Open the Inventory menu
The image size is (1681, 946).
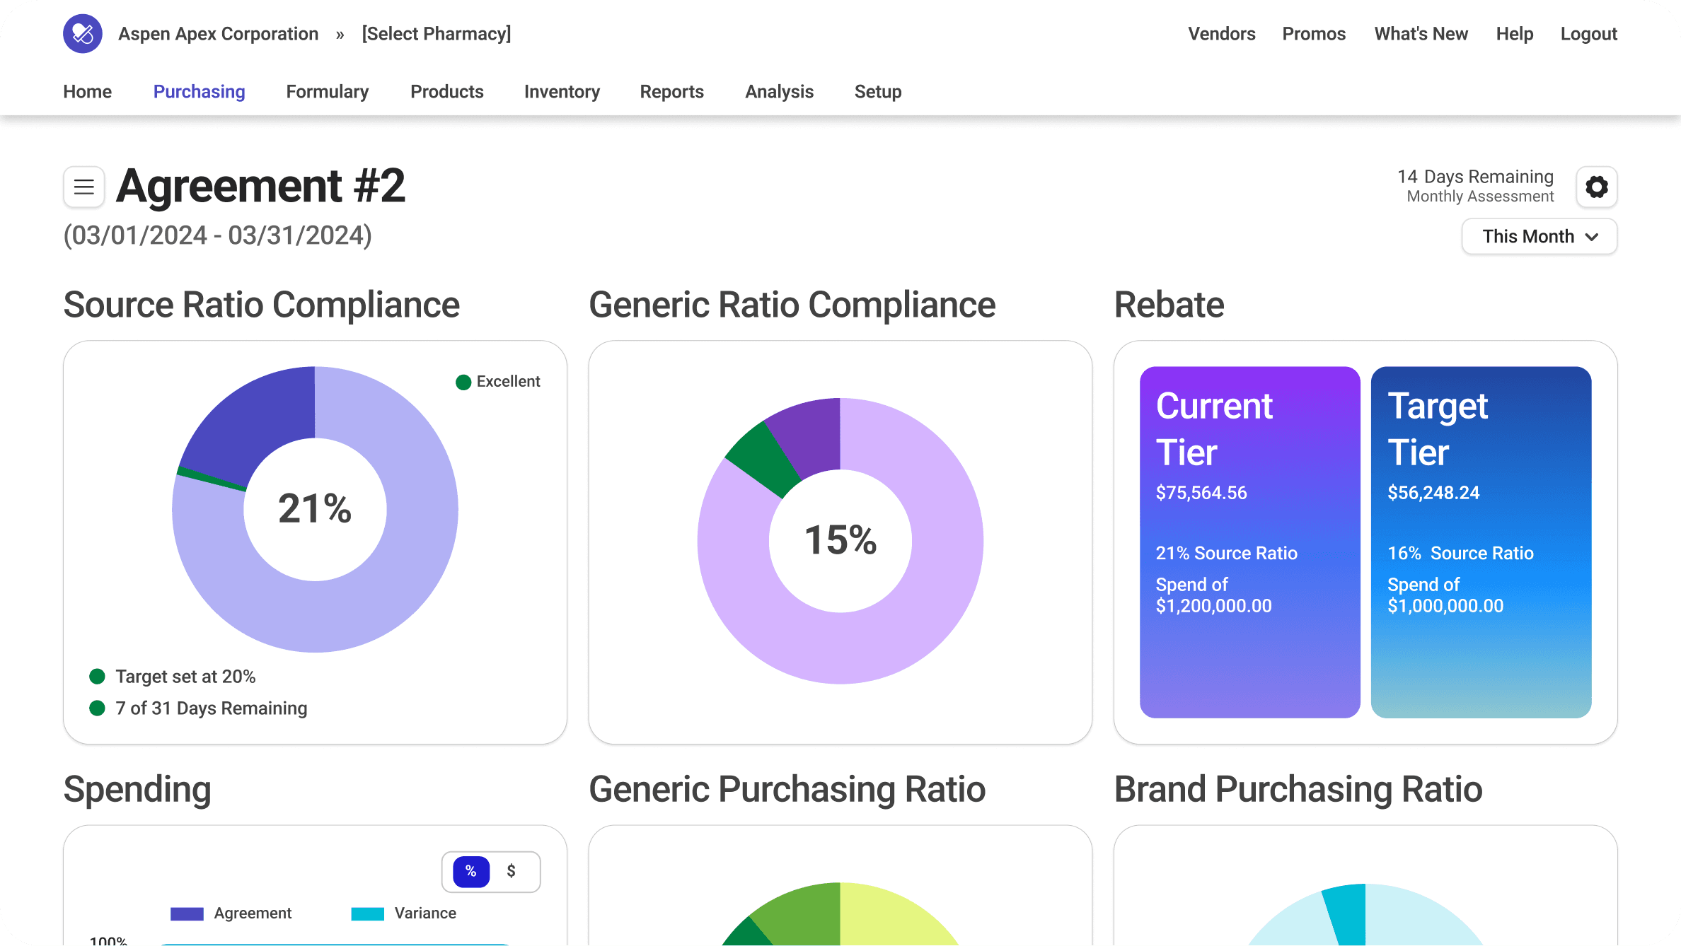(x=562, y=92)
